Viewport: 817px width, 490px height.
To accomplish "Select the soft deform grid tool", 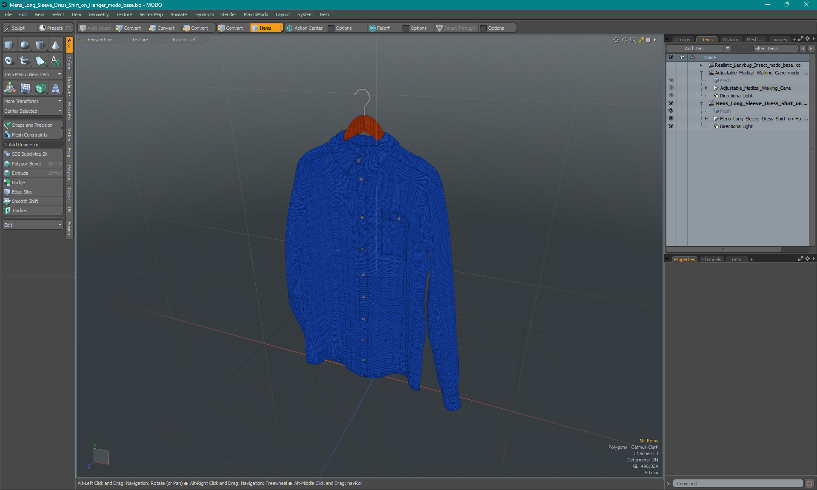I will pyautogui.click(x=25, y=88).
